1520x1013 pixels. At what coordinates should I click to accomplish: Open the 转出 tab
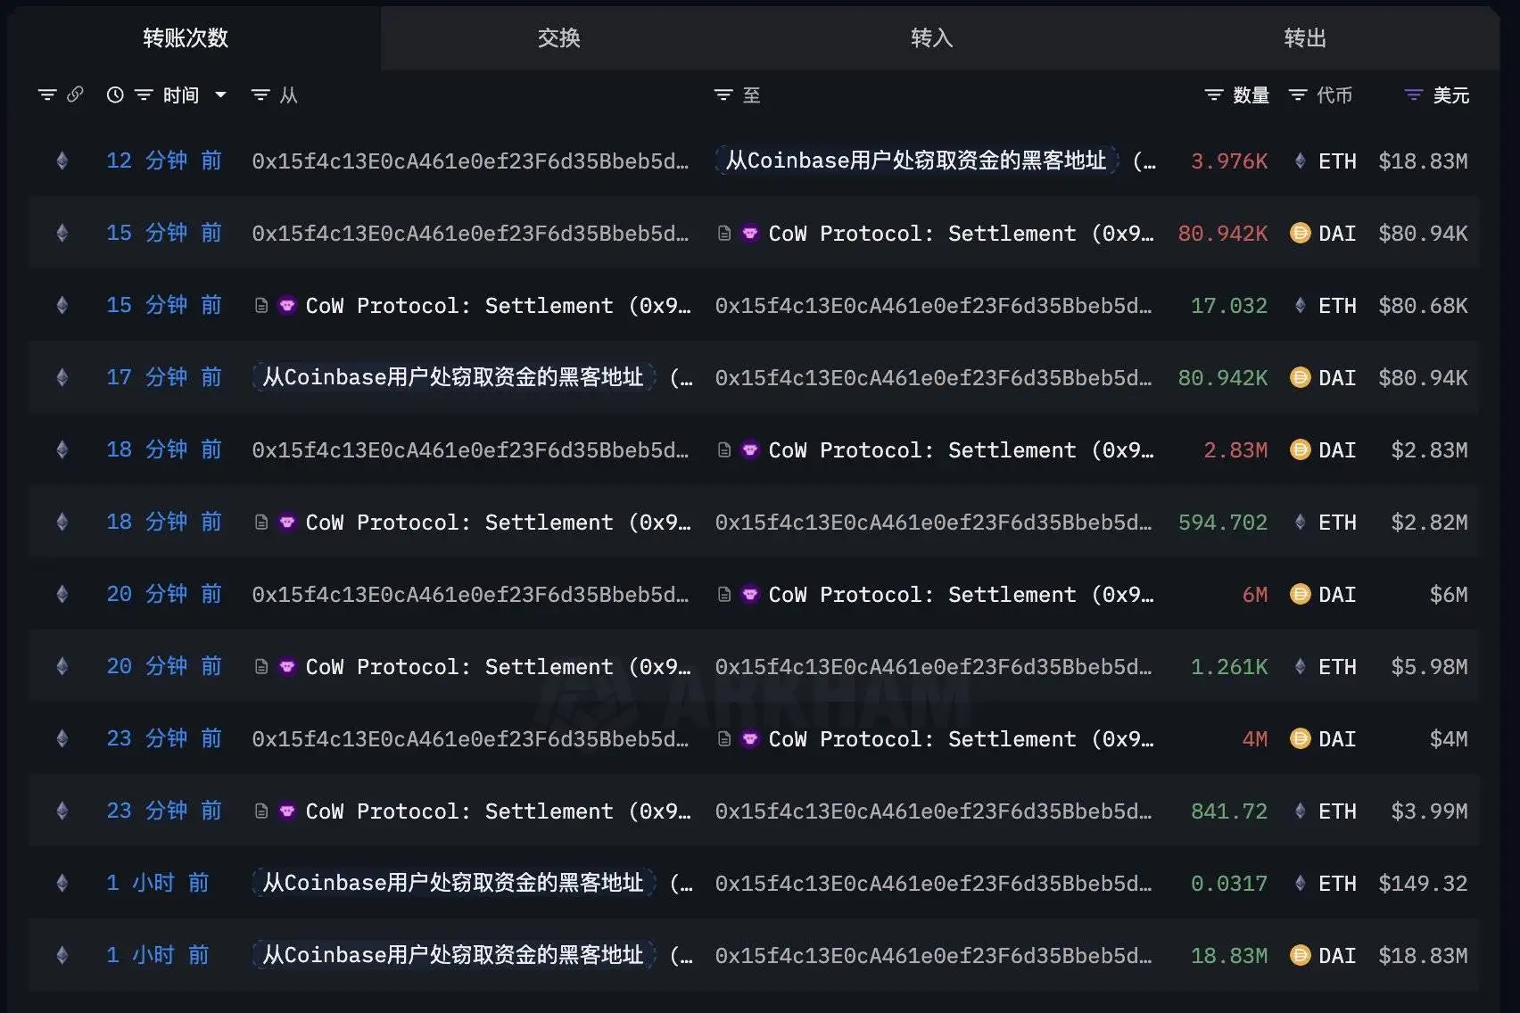[x=1304, y=37]
